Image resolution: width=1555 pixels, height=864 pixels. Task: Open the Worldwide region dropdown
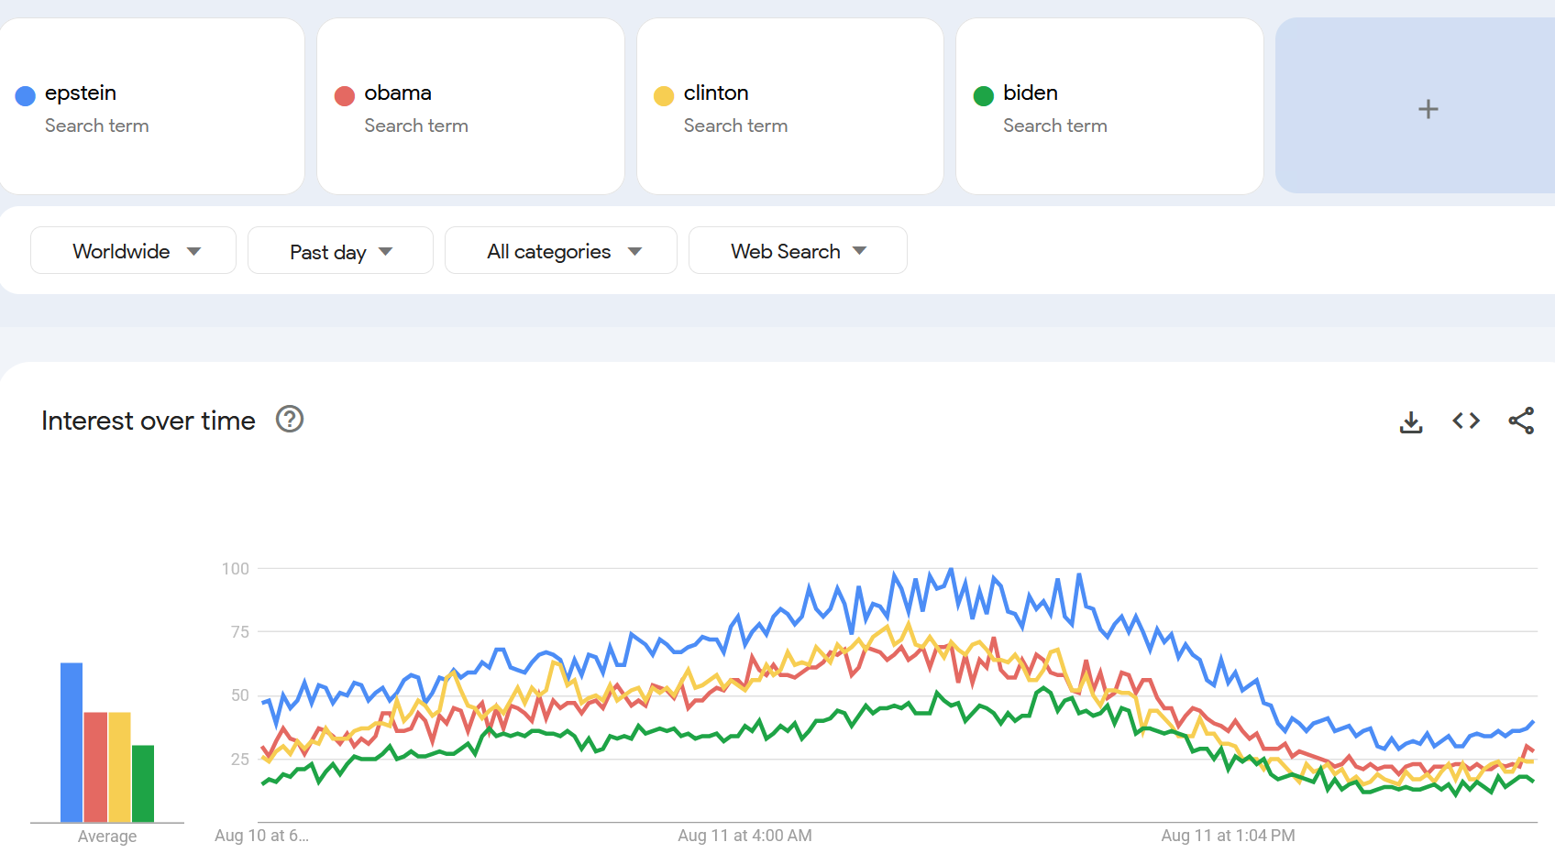(x=134, y=251)
